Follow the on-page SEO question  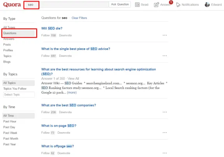46,133
